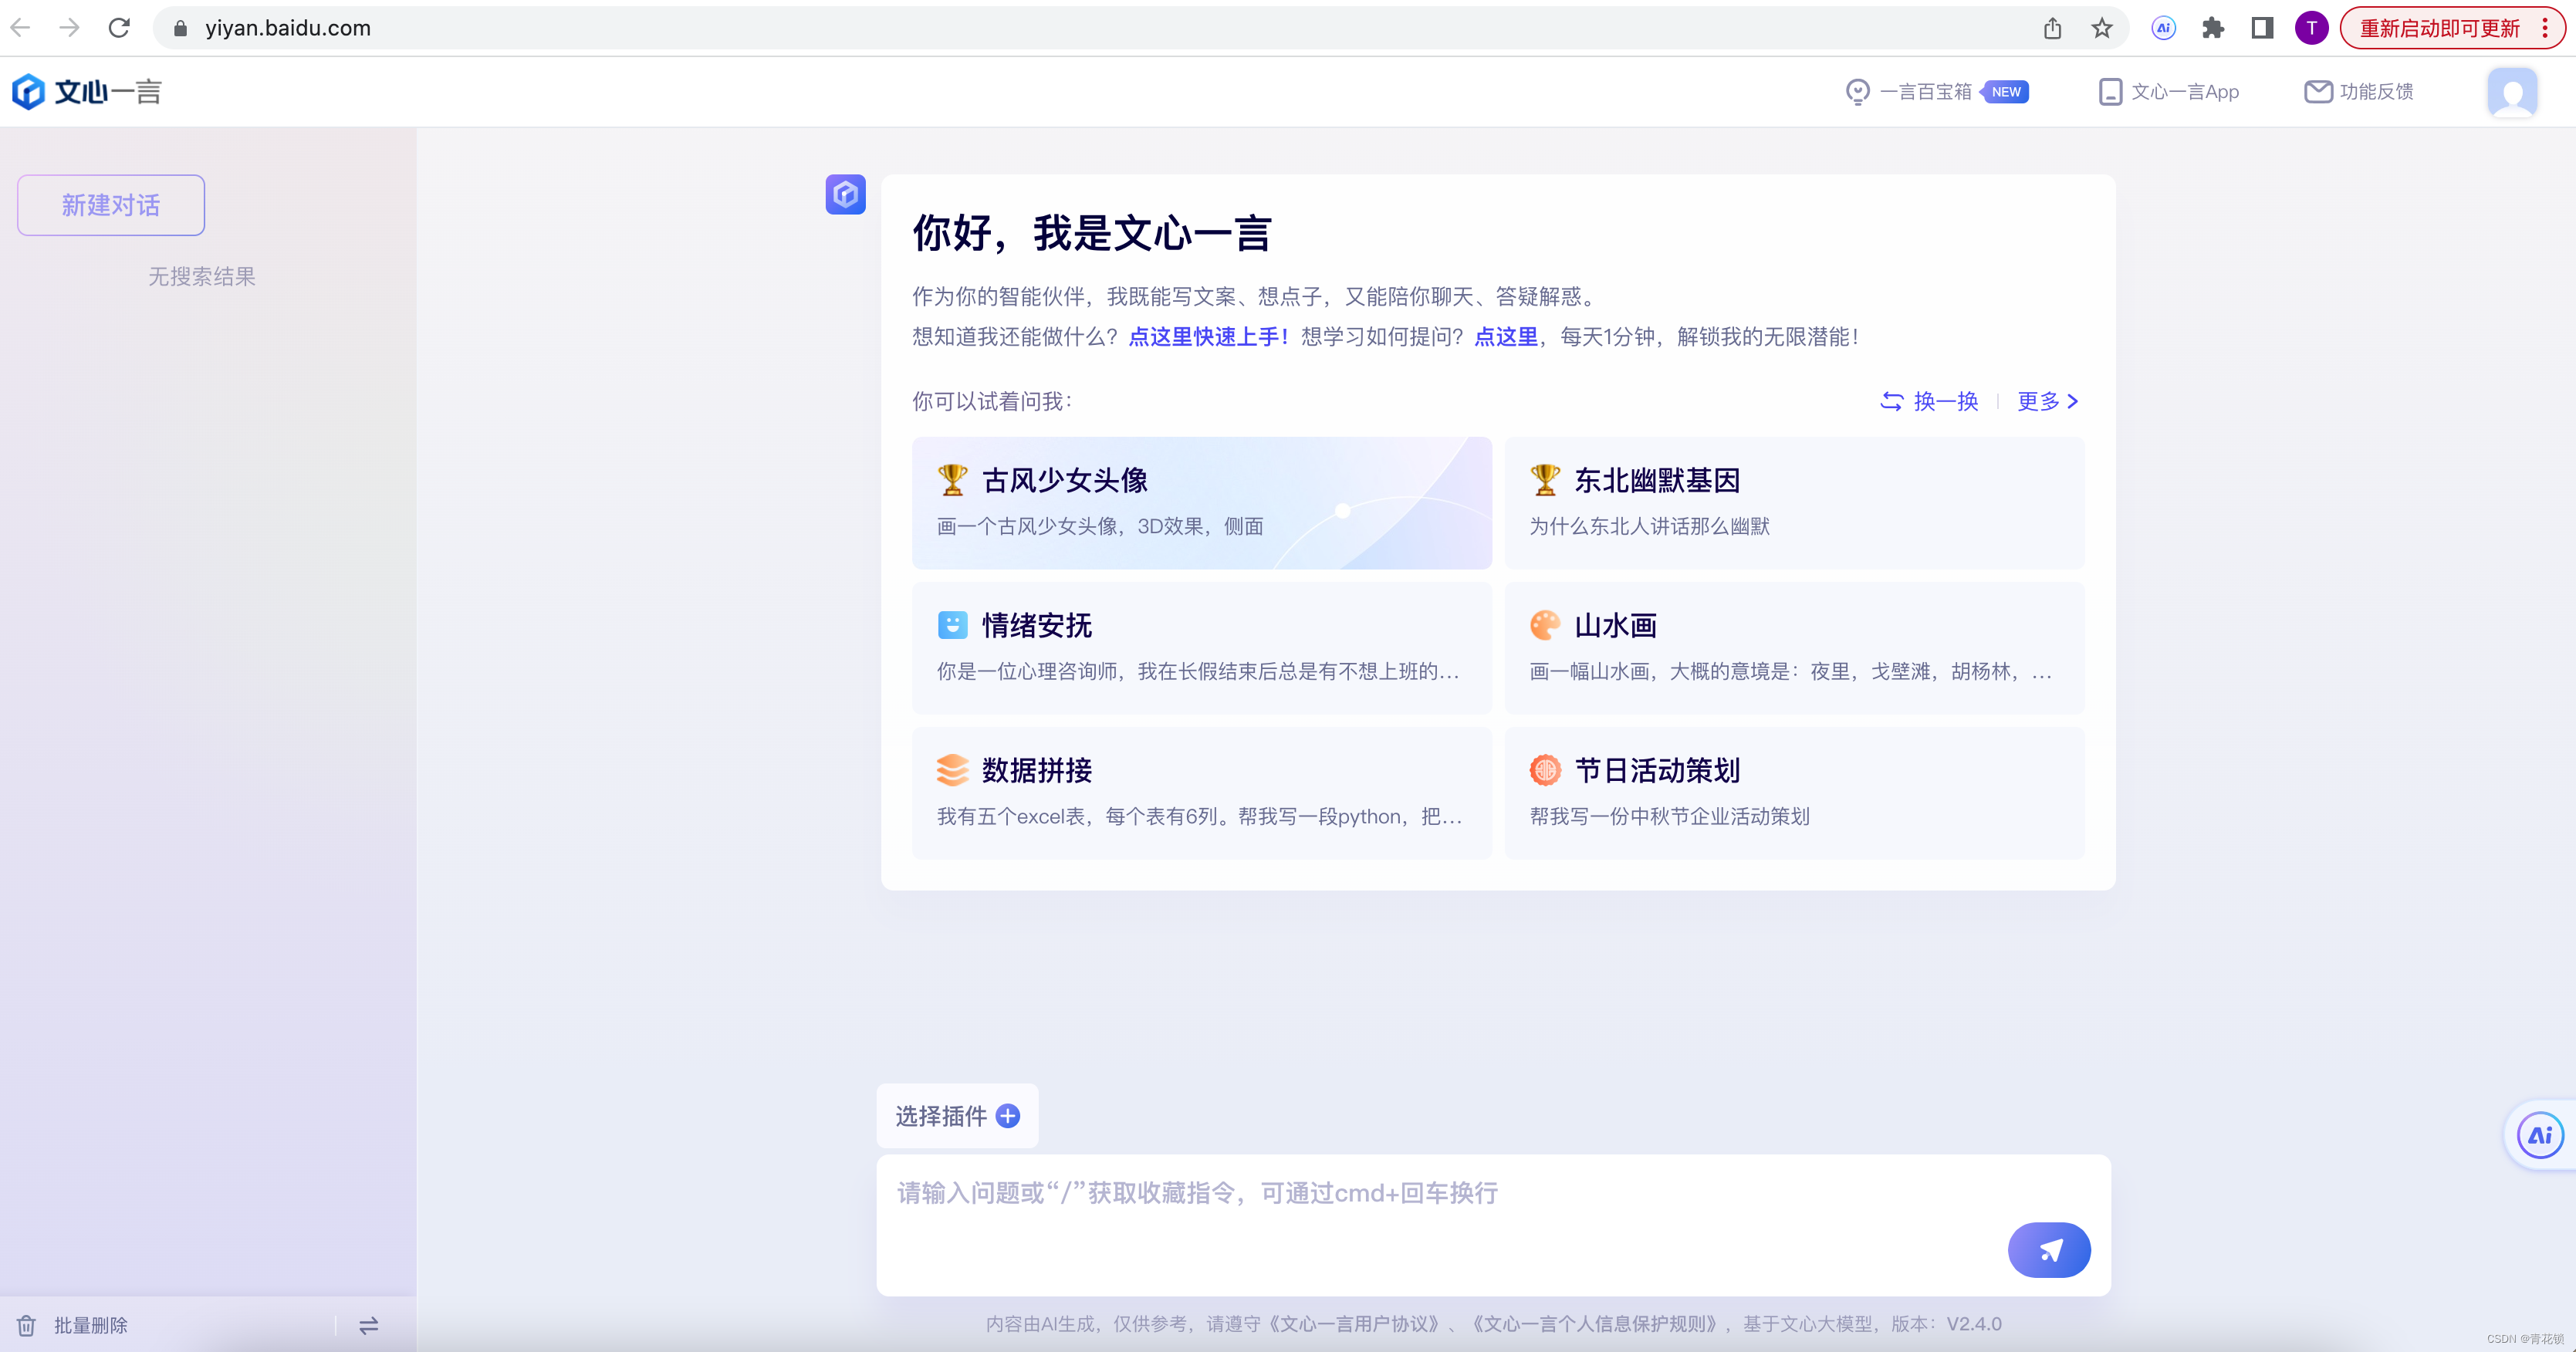The width and height of the screenshot is (2576, 1352).
Task: Choose the 数据拼接 python prompt description
Action: tap(1199, 816)
